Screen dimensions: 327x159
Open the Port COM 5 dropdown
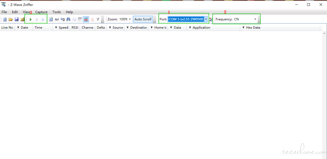206,19
